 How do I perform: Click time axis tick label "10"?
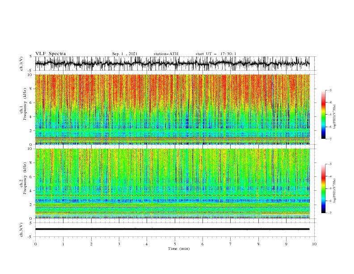tap(314, 244)
